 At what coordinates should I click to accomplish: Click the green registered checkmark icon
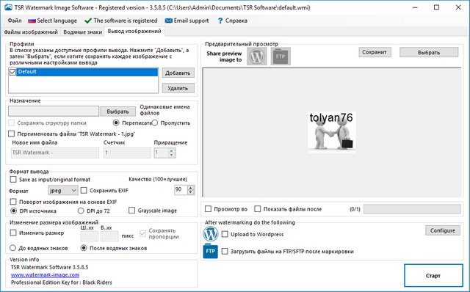click(x=88, y=21)
